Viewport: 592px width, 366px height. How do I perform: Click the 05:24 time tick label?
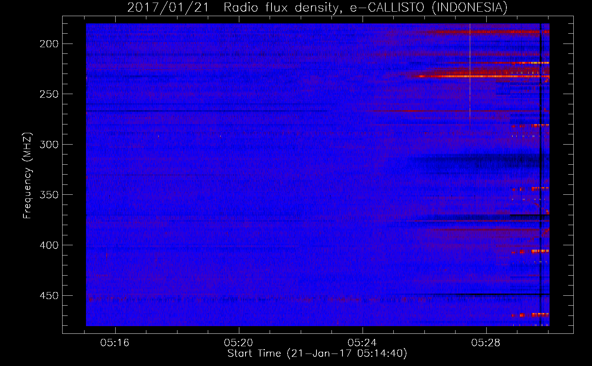(362, 343)
